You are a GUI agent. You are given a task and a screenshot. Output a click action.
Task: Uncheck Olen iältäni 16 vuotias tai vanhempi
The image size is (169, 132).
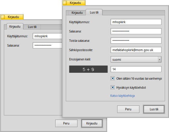[x=113, y=78]
